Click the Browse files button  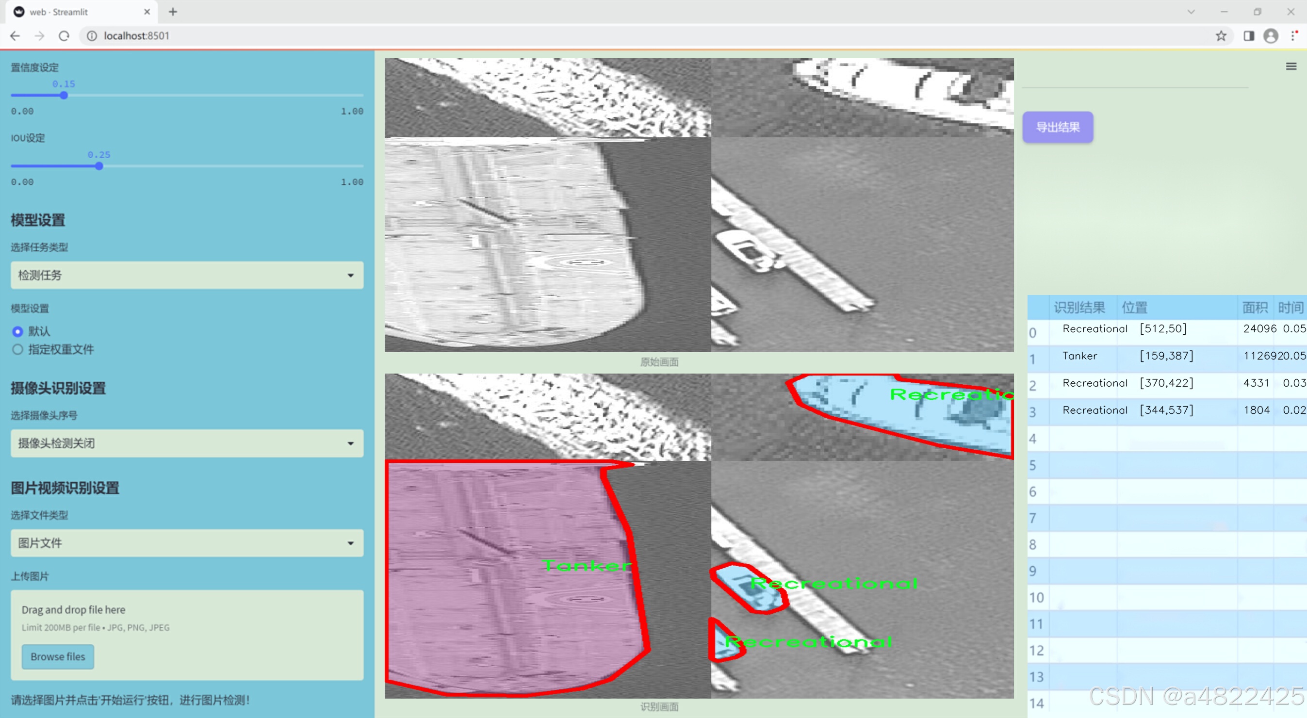pyautogui.click(x=58, y=656)
